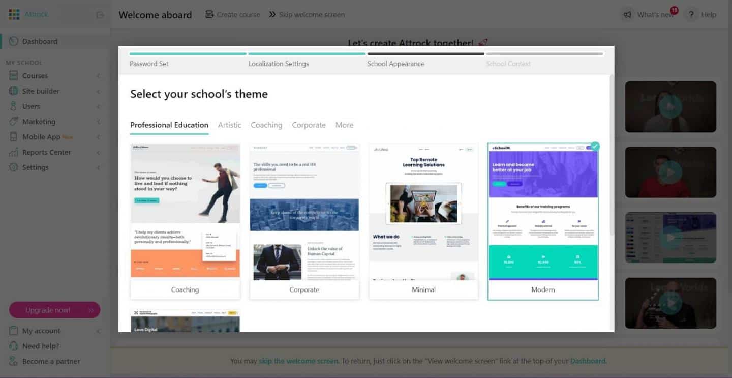Click the Courses icon in sidebar
Viewport: 732px width, 378px height.
tap(14, 76)
